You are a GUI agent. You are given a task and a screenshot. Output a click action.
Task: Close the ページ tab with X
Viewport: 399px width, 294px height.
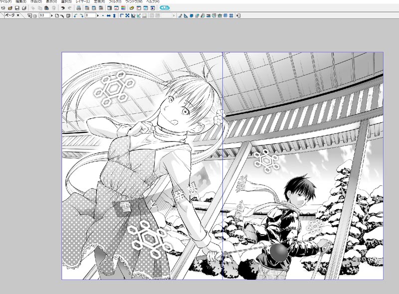point(18,15)
